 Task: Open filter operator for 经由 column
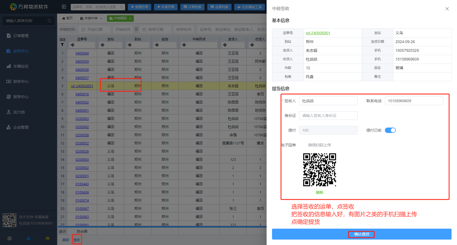point(157,45)
